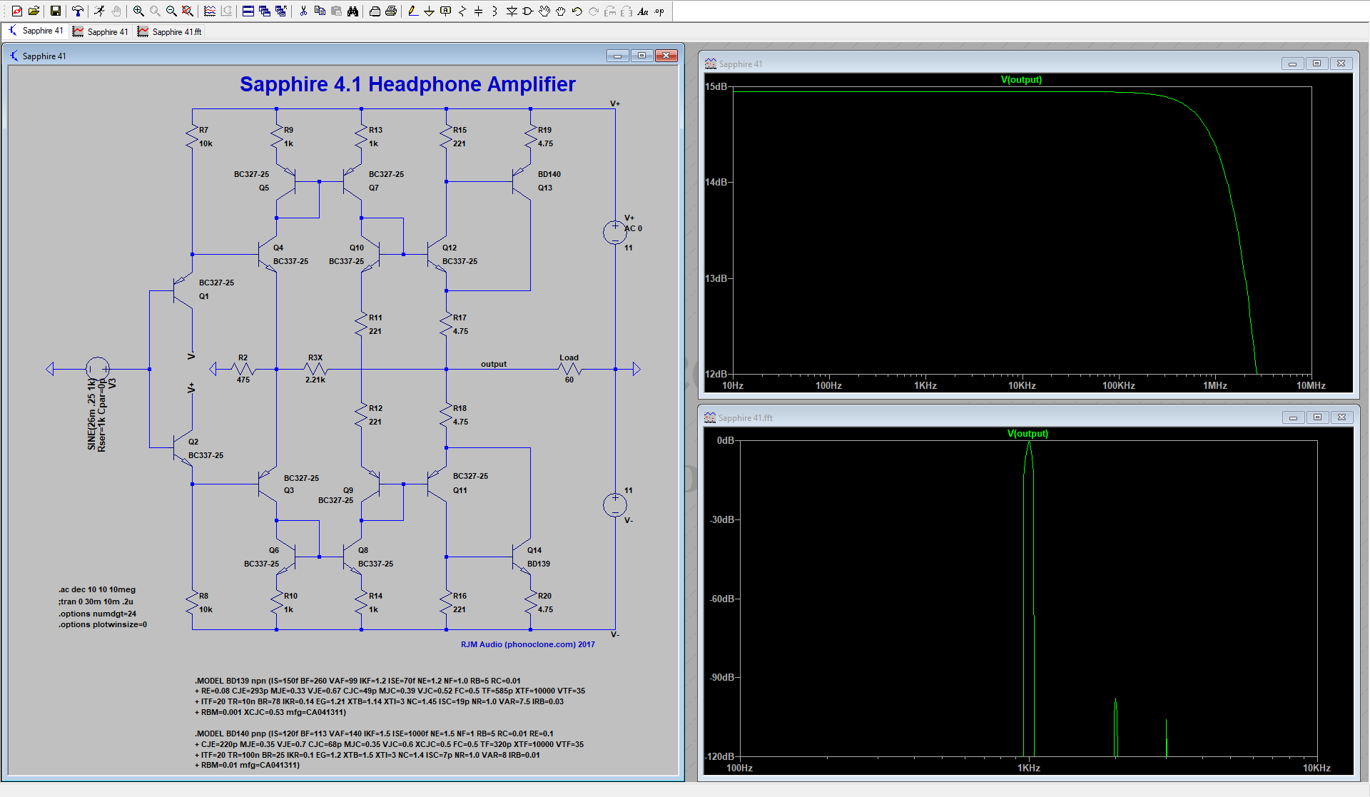Close all windows toolbar icon

(281, 11)
